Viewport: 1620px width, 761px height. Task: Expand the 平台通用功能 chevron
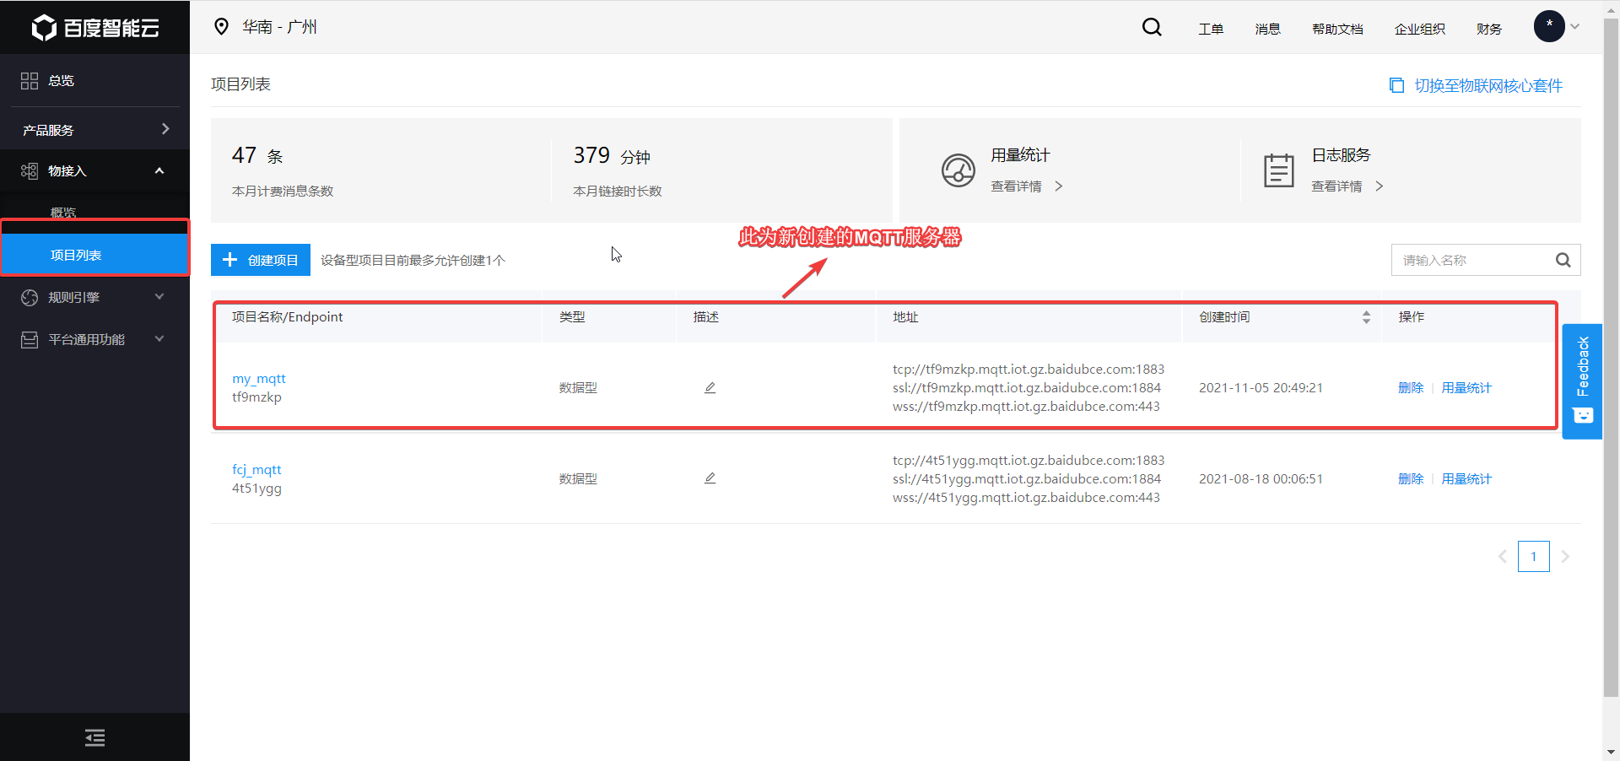(159, 339)
